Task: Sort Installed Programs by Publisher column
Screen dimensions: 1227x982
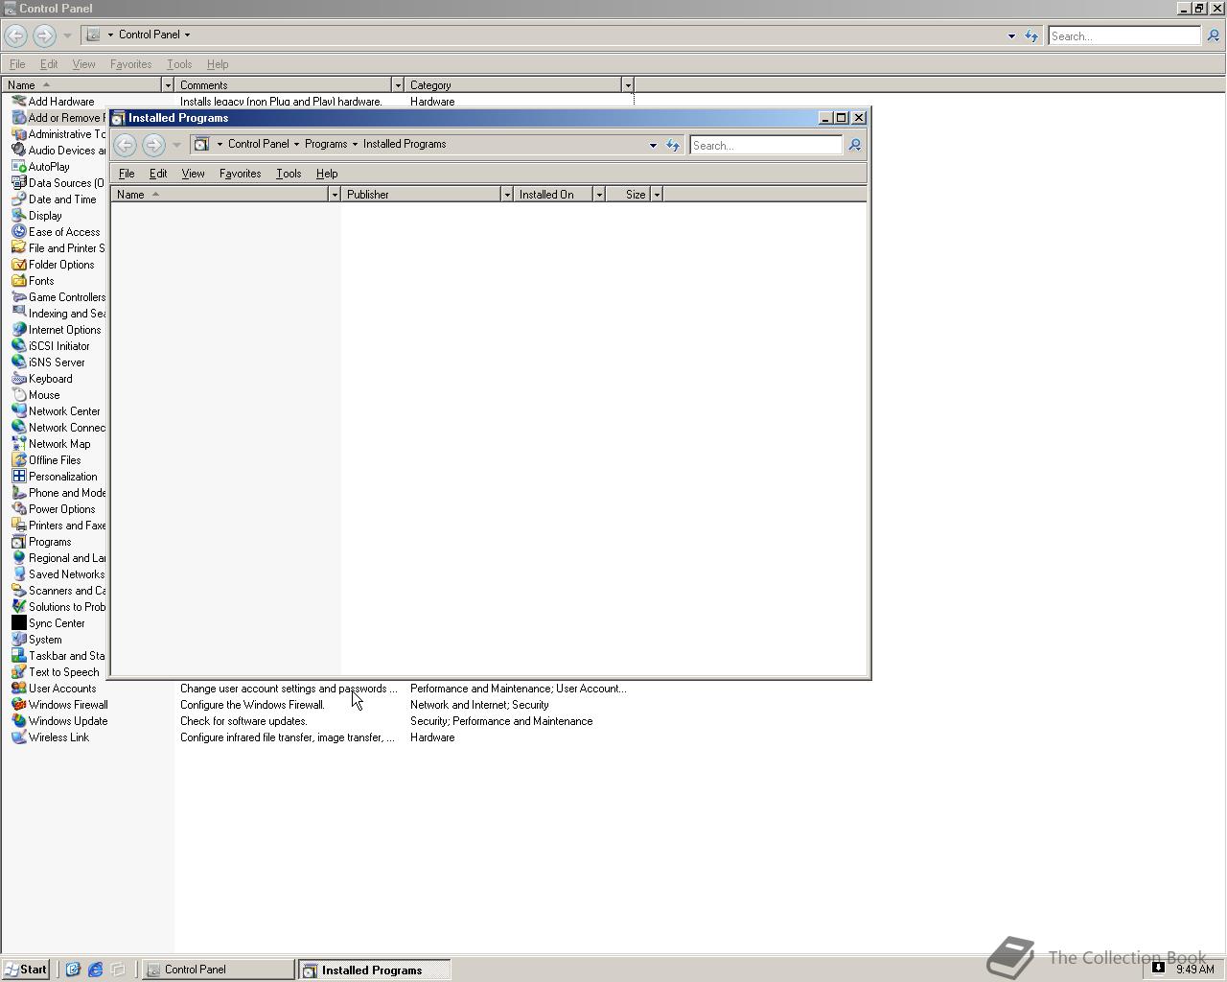Action: tap(422, 195)
